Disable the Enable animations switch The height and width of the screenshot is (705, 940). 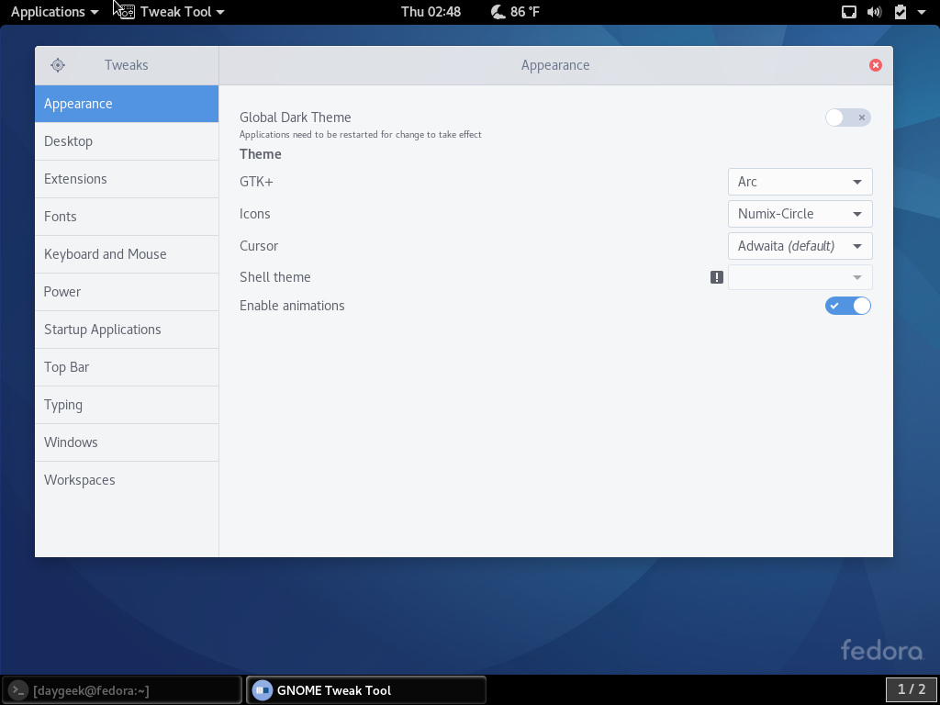coord(847,306)
